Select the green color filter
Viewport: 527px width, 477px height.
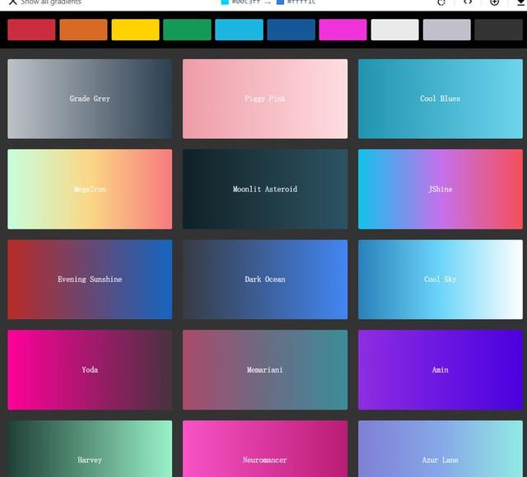click(x=187, y=30)
